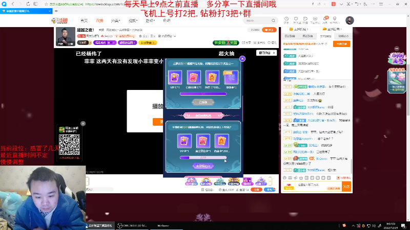Viewport: 410px width, 230px height.
Task: Click the fan badge icon left of chat input
Action: point(289,187)
